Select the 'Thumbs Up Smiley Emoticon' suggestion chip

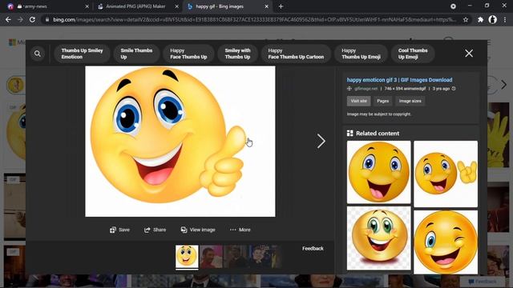click(82, 54)
